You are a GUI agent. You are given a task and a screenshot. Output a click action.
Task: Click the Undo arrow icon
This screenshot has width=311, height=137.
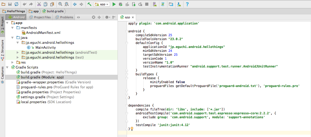(x=25, y=4)
